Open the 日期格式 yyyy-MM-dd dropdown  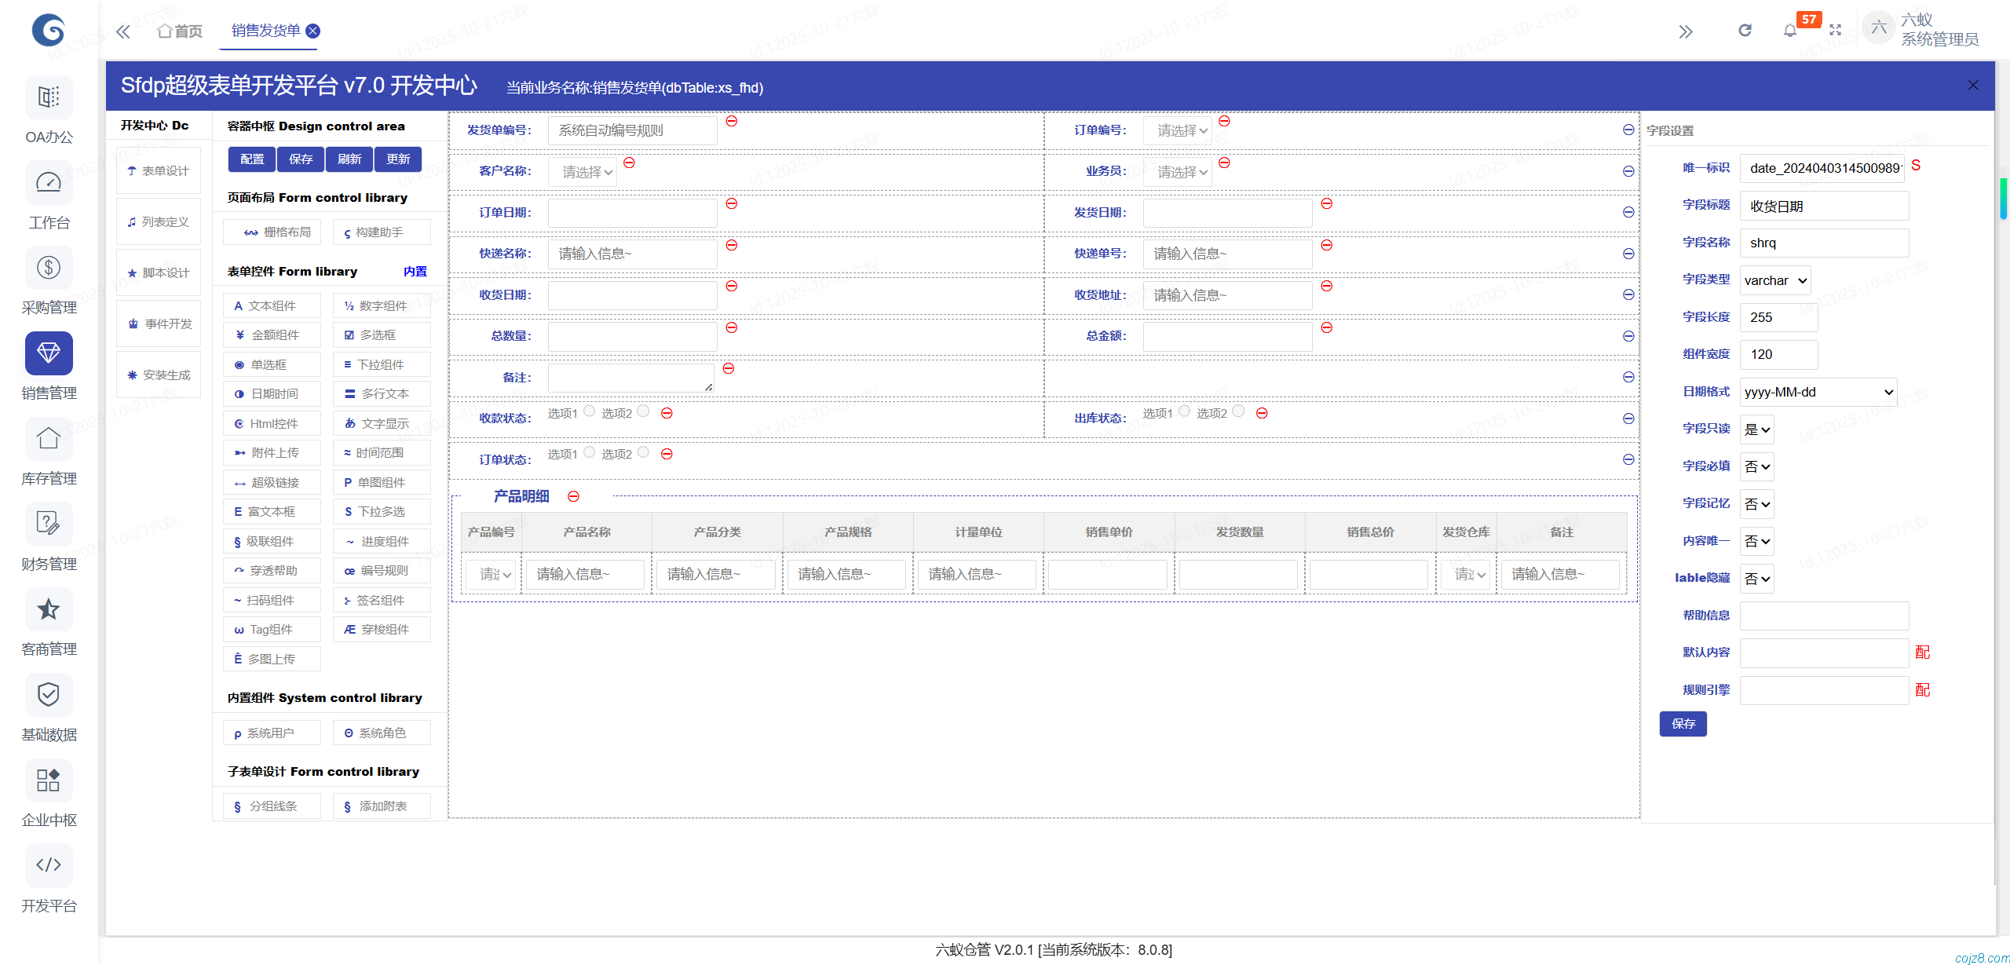point(1818,392)
